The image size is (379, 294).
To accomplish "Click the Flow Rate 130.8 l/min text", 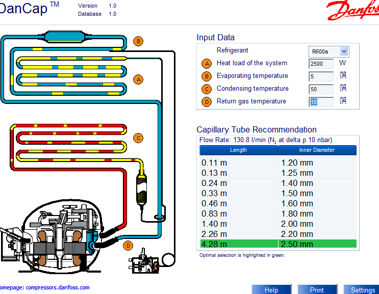I will (x=266, y=140).
